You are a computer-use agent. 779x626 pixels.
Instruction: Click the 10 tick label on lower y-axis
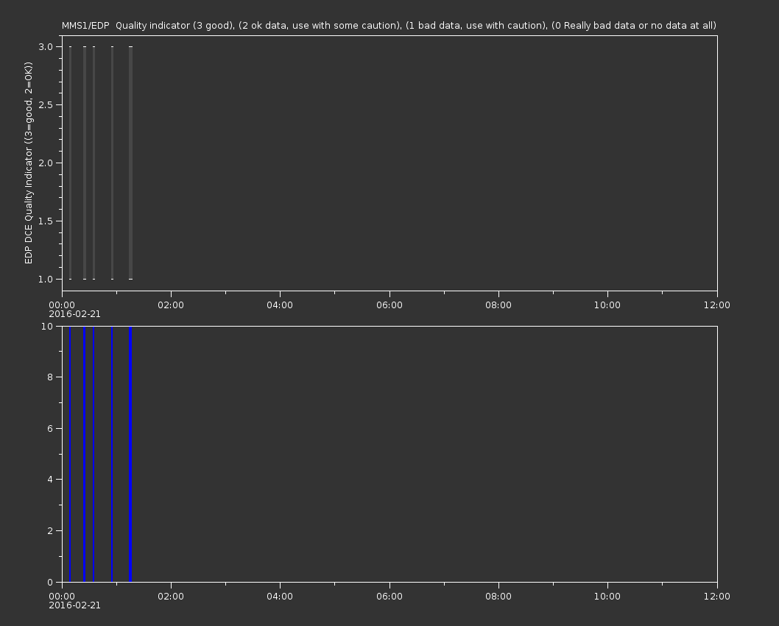[x=48, y=326]
